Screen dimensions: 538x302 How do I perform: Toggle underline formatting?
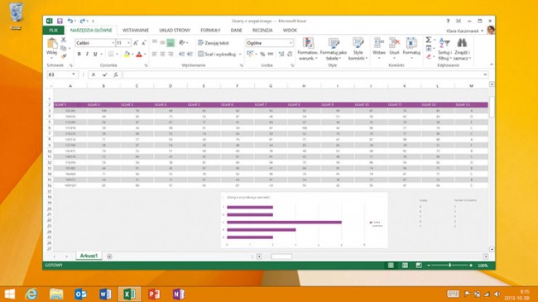coord(95,55)
